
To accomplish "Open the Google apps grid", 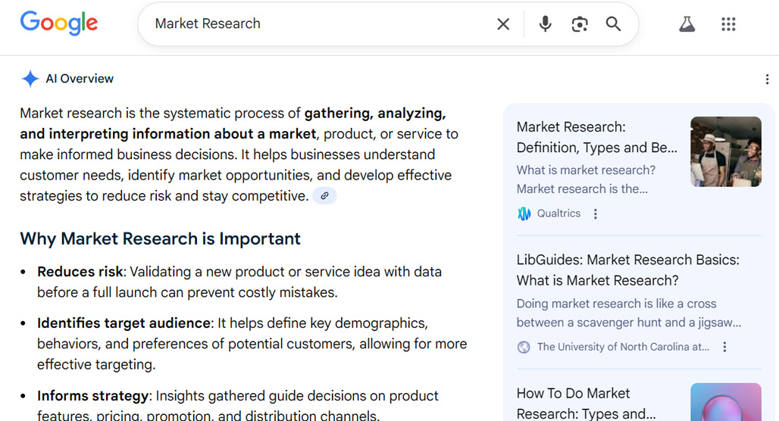I will 728,23.
